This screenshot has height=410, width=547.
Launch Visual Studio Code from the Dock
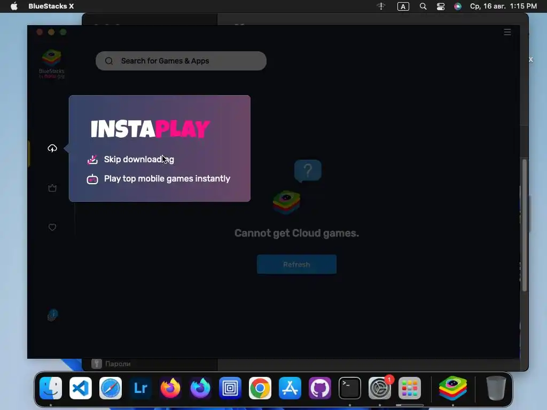coord(81,388)
